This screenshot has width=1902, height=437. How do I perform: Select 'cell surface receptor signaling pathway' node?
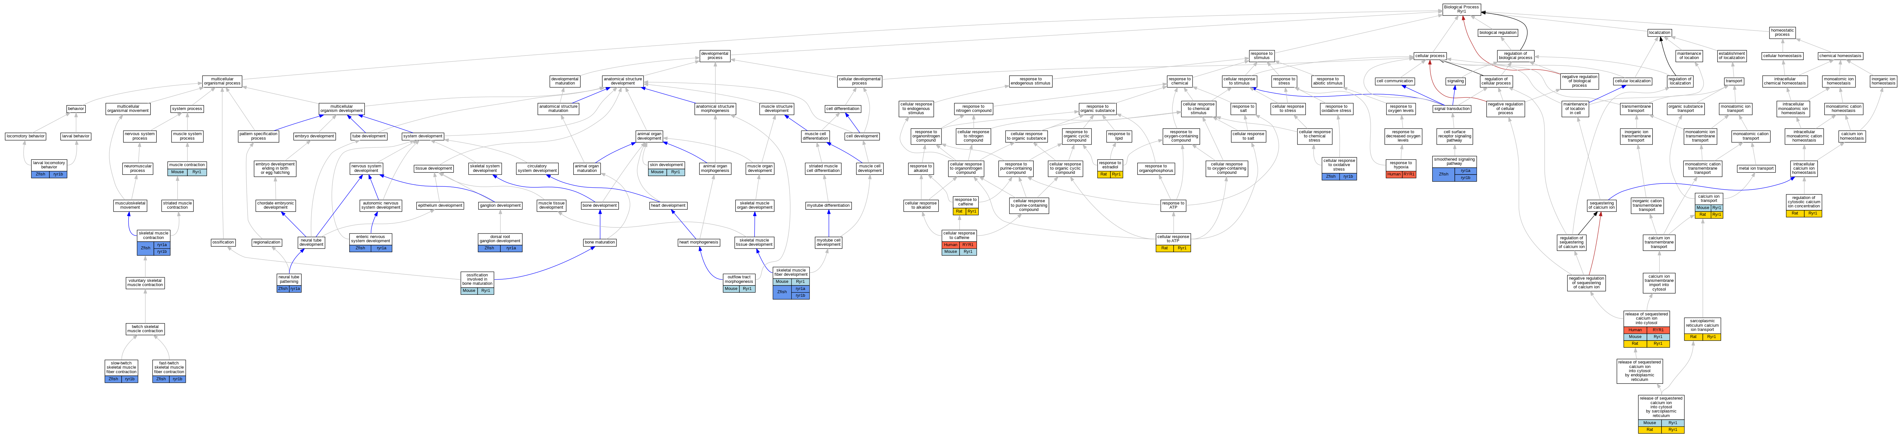[x=1454, y=136]
